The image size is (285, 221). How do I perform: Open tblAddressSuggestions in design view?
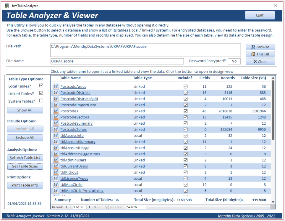[56, 154]
